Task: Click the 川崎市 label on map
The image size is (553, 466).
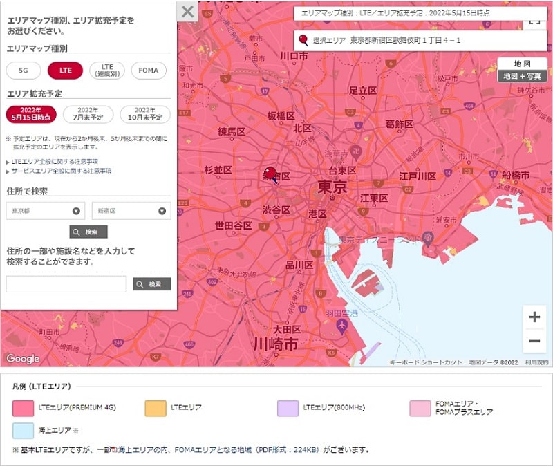Action: point(276,344)
